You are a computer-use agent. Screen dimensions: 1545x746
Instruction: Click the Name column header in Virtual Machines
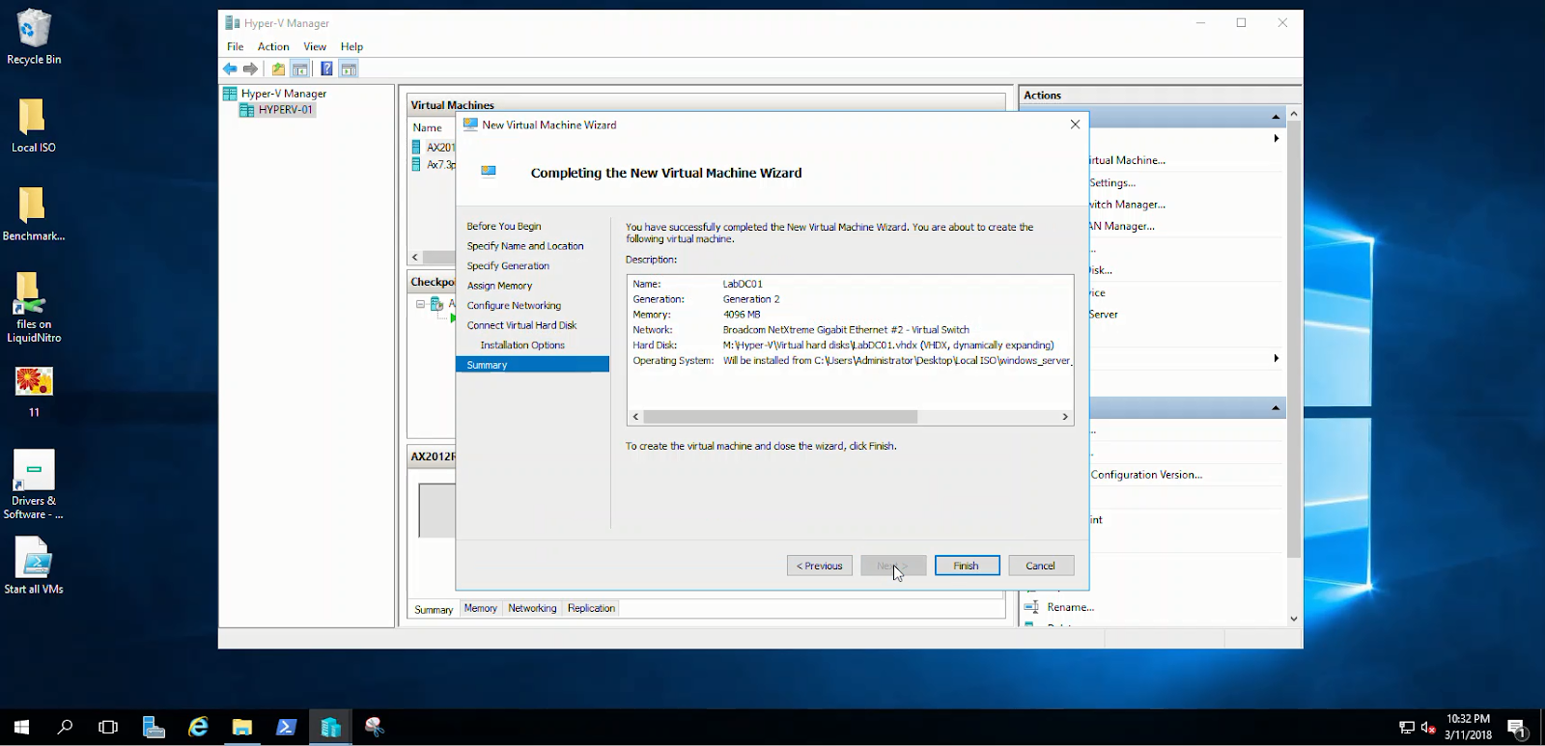[x=428, y=127]
